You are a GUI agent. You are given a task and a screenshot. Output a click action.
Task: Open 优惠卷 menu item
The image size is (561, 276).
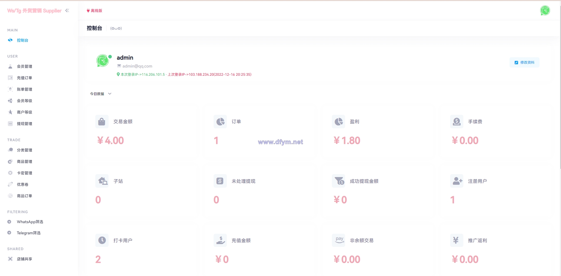pos(23,184)
